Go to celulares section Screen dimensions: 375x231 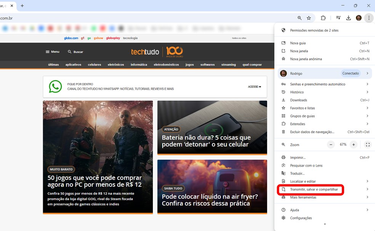pos(95,64)
